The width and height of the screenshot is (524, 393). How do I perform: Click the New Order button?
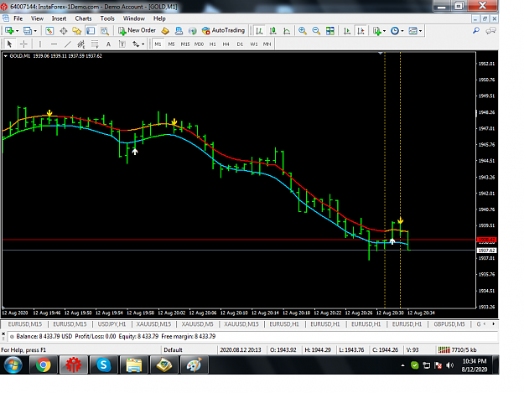[137, 31]
